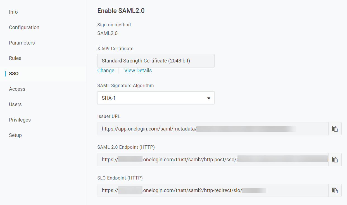The height and width of the screenshot is (205, 347).
Task: Go to the Rules tab
Action: pos(15,58)
